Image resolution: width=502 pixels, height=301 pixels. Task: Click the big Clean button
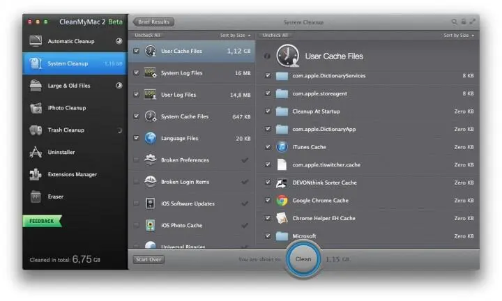pyautogui.click(x=303, y=259)
